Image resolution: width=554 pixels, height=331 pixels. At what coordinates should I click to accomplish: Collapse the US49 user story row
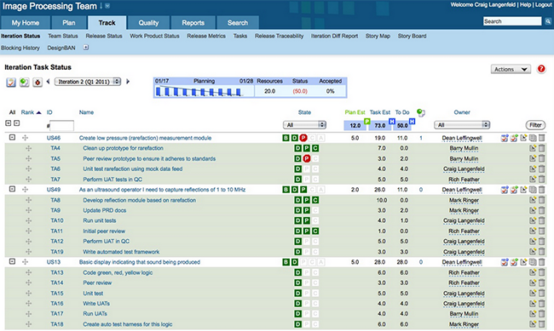13,189
